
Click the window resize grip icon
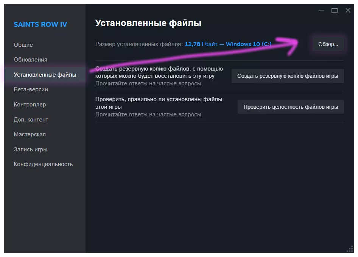click(x=350, y=249)
